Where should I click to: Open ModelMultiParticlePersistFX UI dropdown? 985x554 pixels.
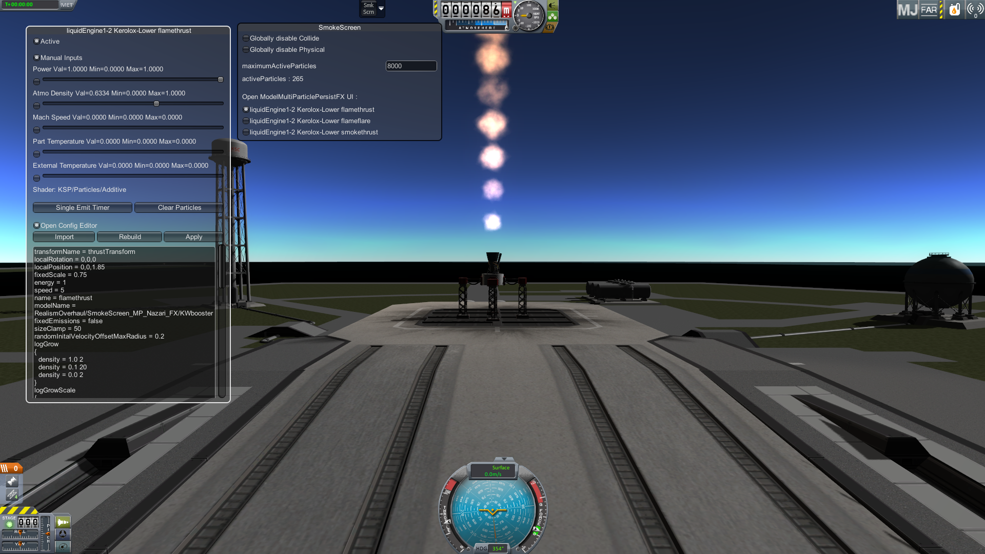click(299, 96)
